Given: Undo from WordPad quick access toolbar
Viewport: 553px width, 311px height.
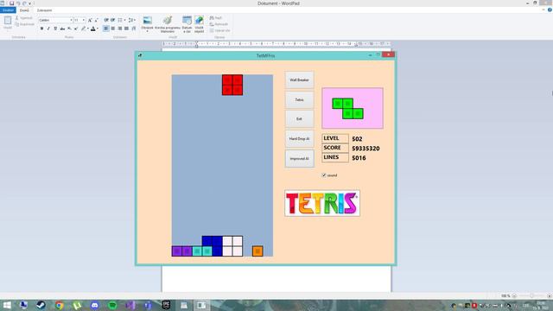Looking at the screenshot, I should 18,3.
